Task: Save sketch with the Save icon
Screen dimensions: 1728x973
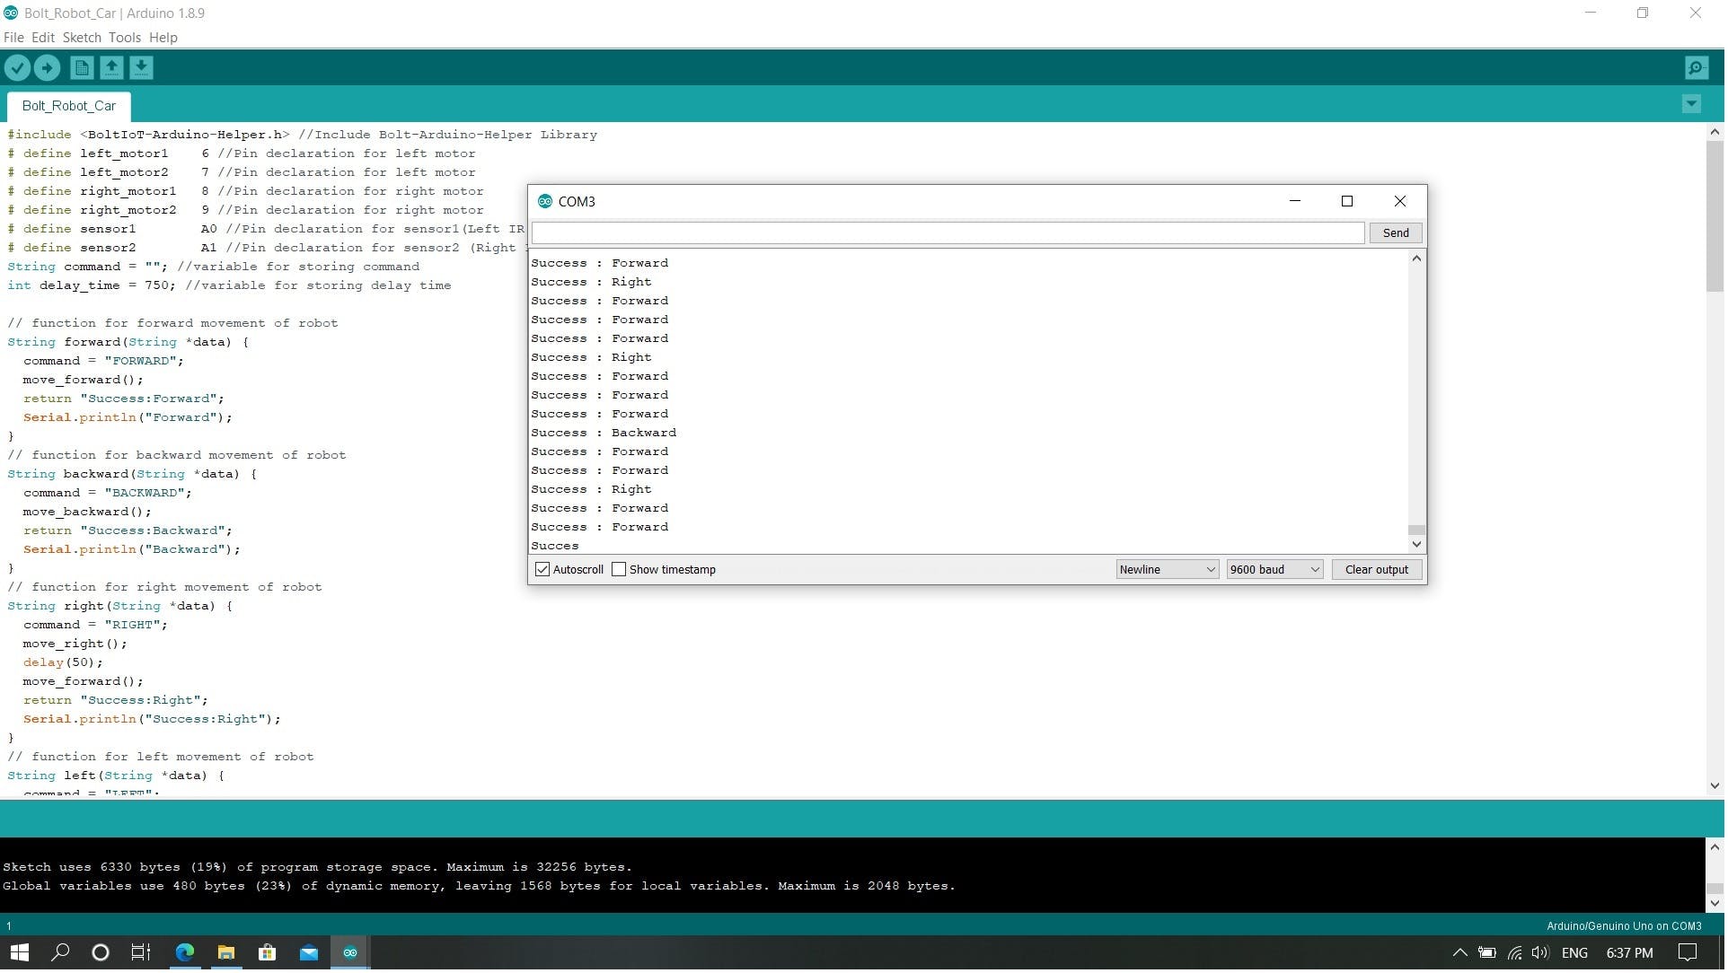Action: [x=141, y=68]
